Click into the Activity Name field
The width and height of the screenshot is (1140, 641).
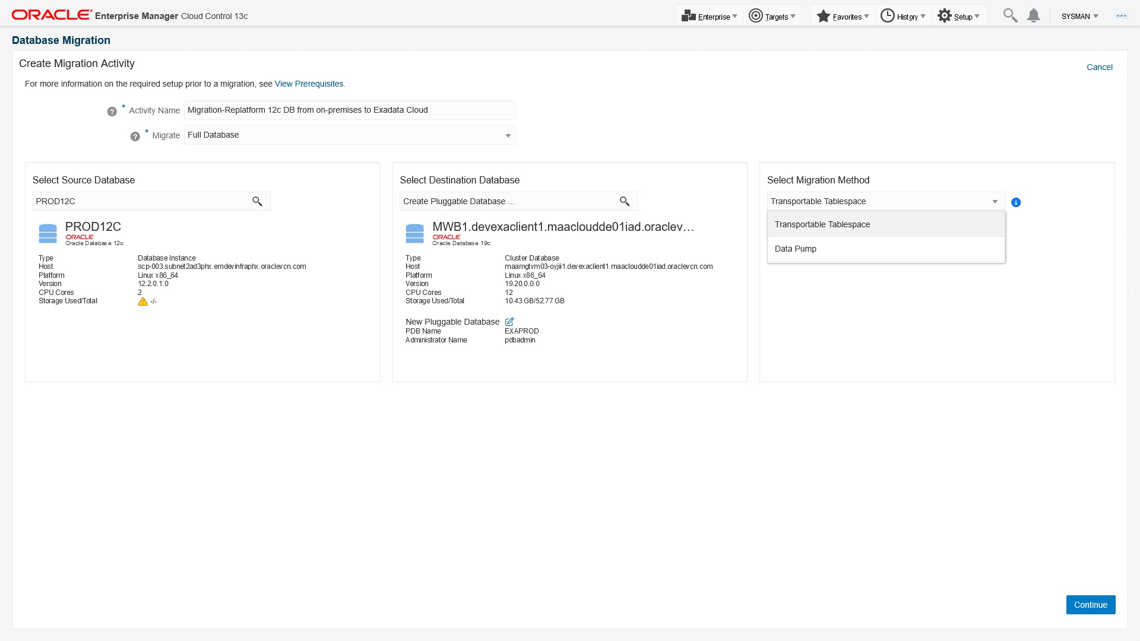click(x=350, y=110)
